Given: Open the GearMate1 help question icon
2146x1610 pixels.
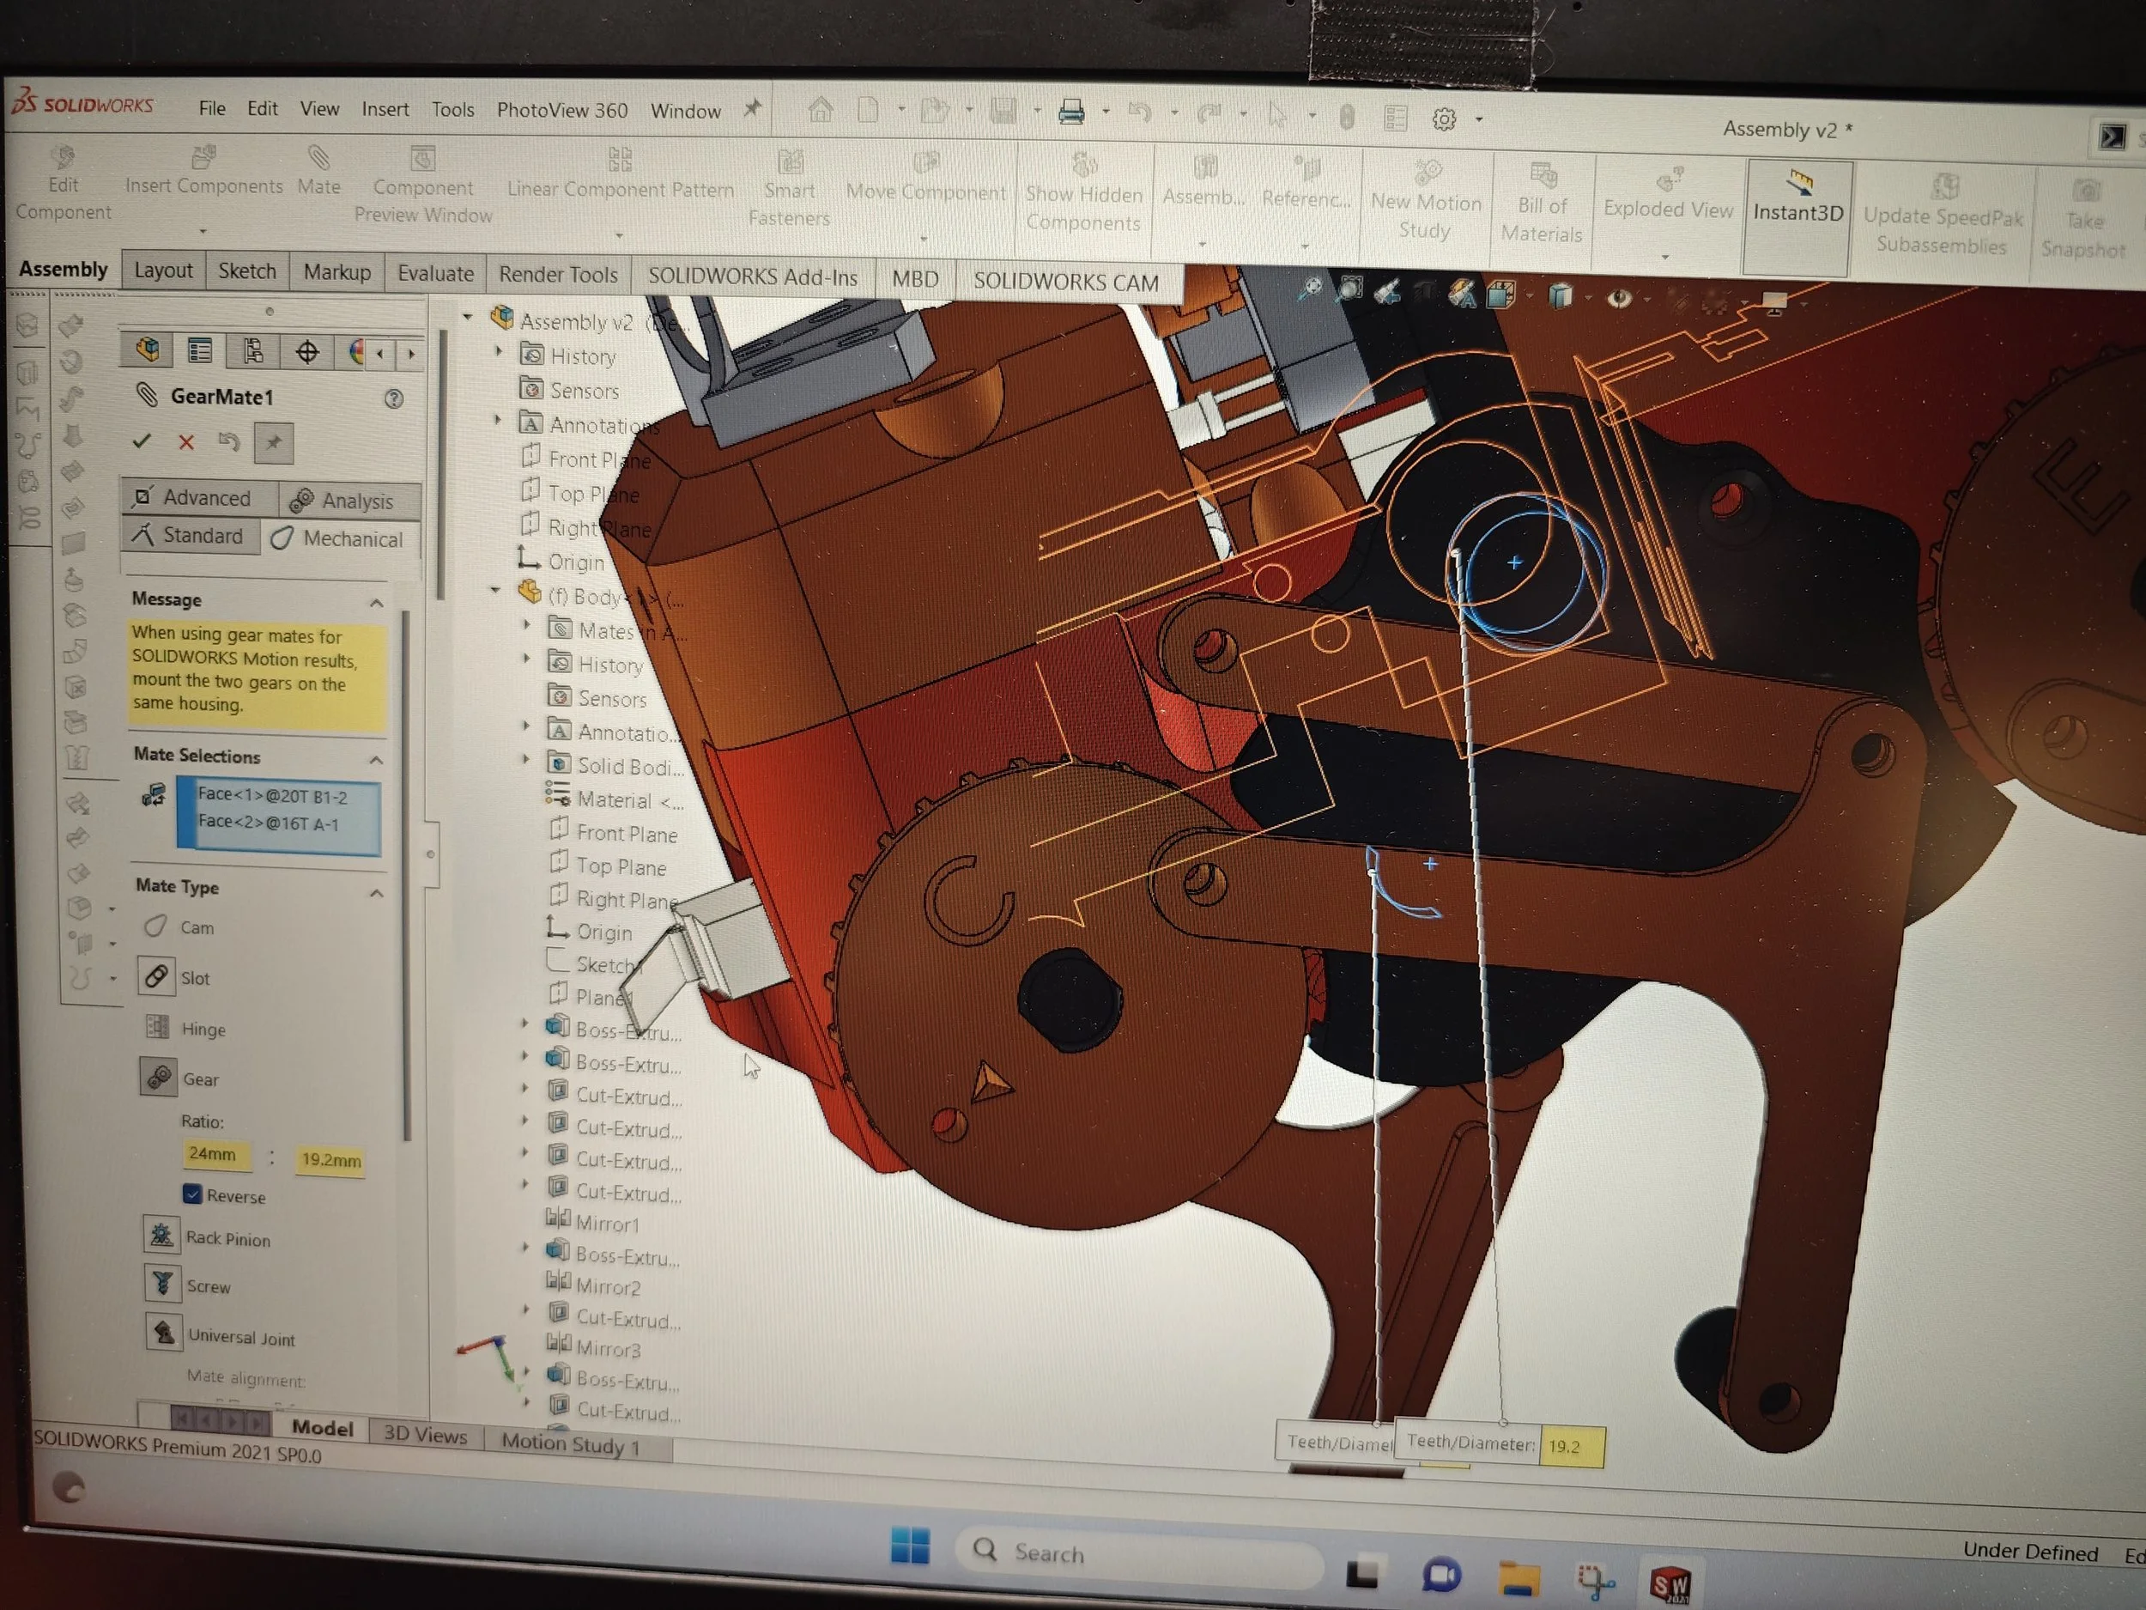Looking at the screenshot, I should 394,399.
